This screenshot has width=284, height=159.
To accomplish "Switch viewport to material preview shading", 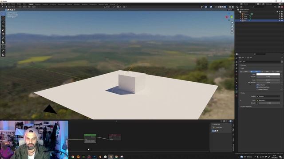I will click(x=223, y=7).
